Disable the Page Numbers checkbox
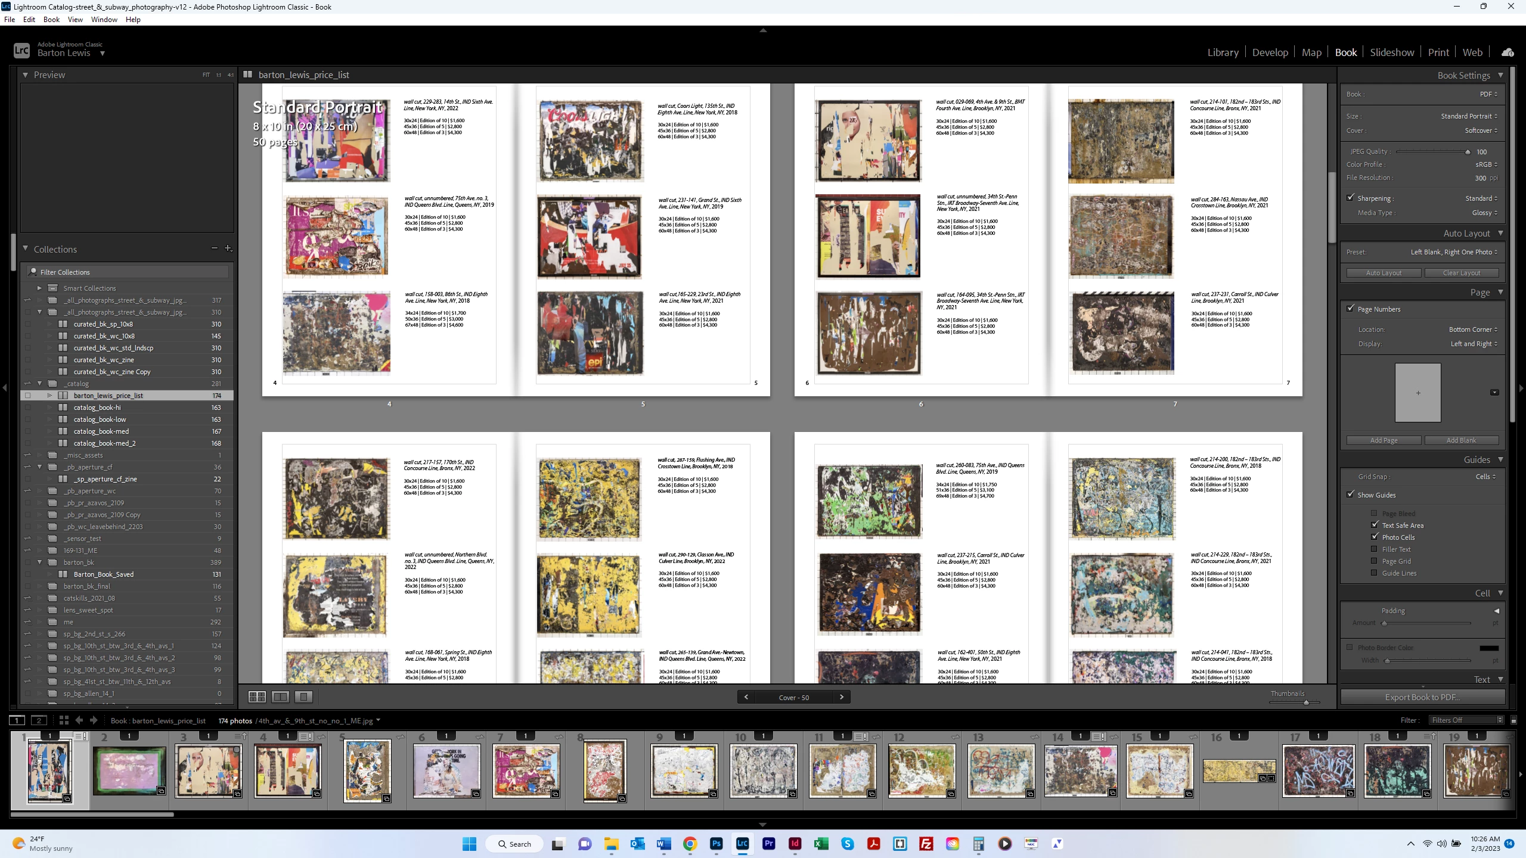This screenshot has height=858, width=1526. pos(1351,309)
